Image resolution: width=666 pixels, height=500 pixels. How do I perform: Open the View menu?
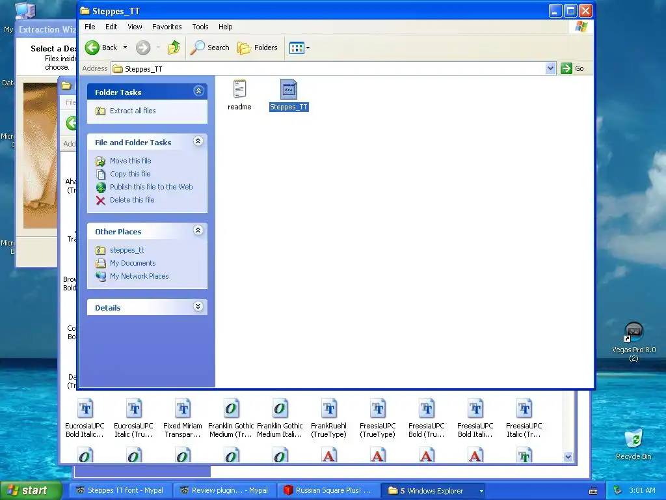point(135,26)
